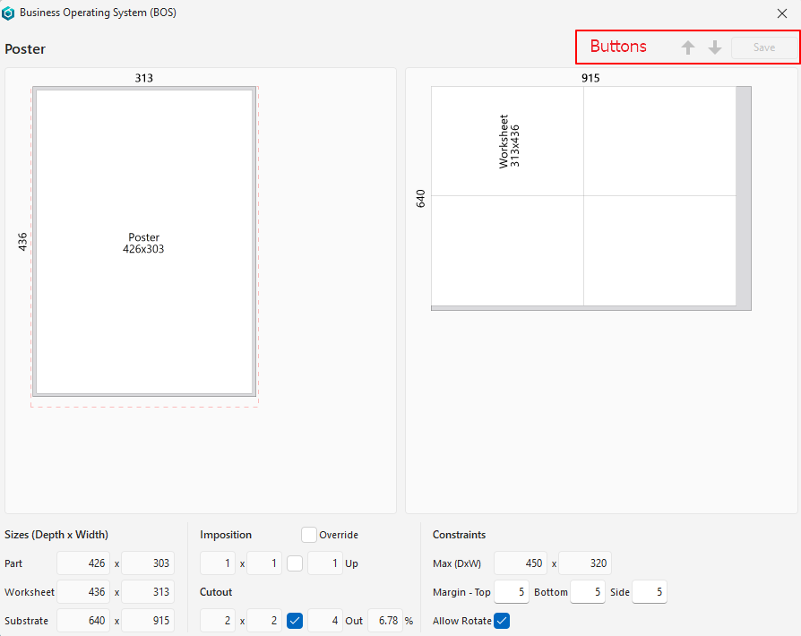Click the Part width field 303

pyautogui.click(x=148, y=563)
